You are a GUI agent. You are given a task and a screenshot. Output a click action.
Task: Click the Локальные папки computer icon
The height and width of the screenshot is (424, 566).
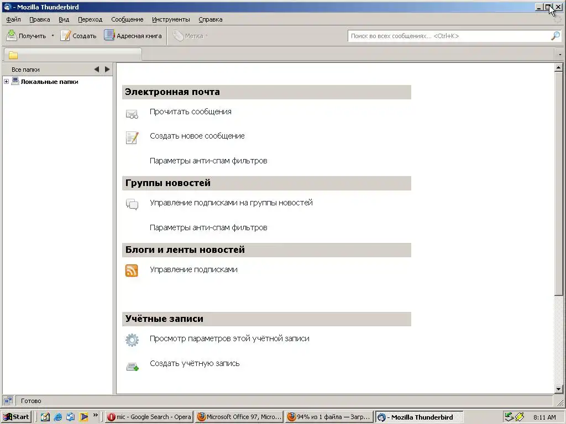15,81
